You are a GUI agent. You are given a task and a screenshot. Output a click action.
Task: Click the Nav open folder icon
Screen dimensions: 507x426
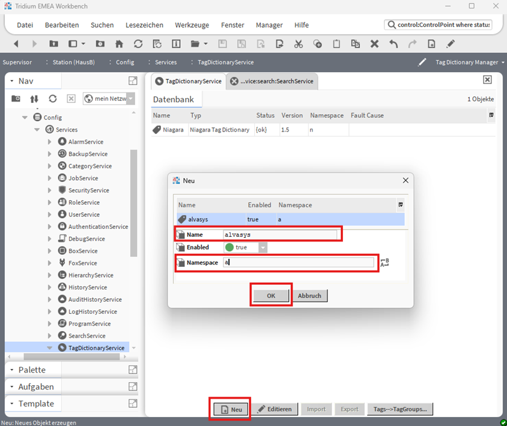(x=16, y=99)
